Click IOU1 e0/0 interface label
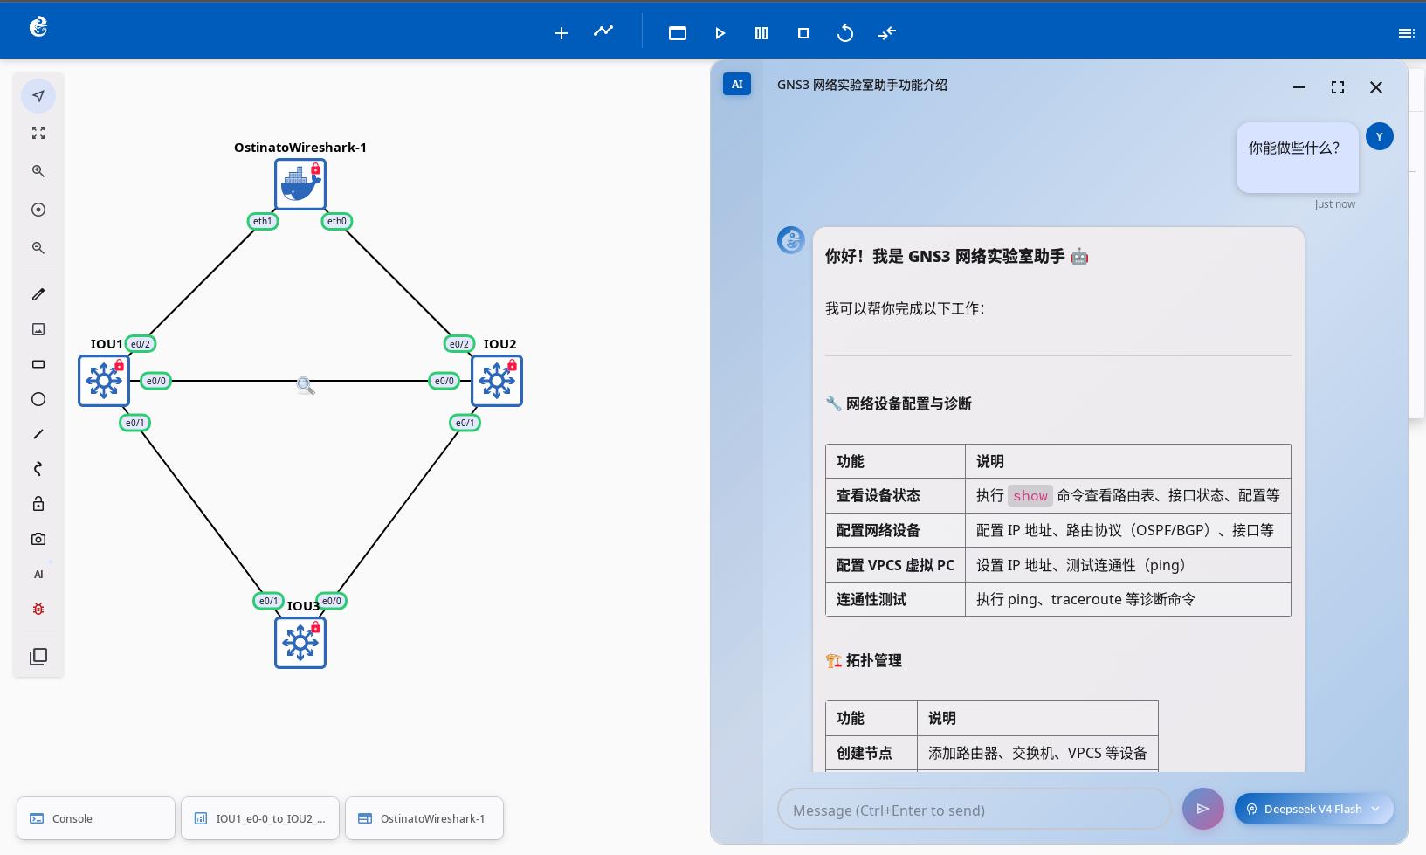 pos(156,381)
